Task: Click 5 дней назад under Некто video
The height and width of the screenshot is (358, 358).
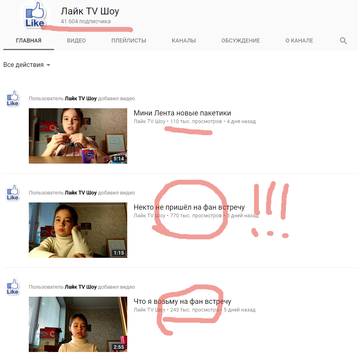Action: coord(243,216)
